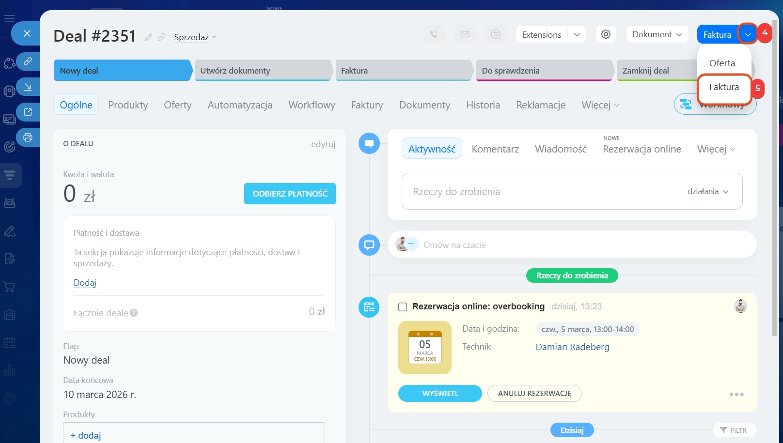This screenshot has height=443, width=783.
Task: Open the Komentarz tab
Action: 495,149
